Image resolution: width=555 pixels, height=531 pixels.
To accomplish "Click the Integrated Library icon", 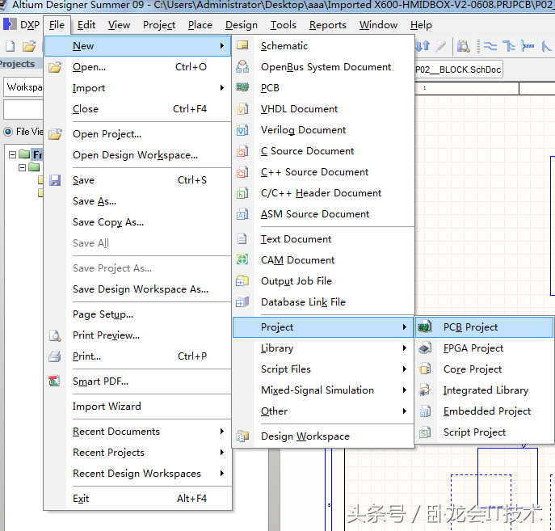I will pos(425,390).
